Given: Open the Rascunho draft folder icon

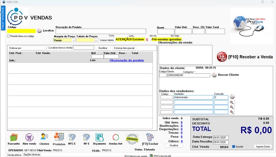Looking at the screenshot, I should pos(14,137).
